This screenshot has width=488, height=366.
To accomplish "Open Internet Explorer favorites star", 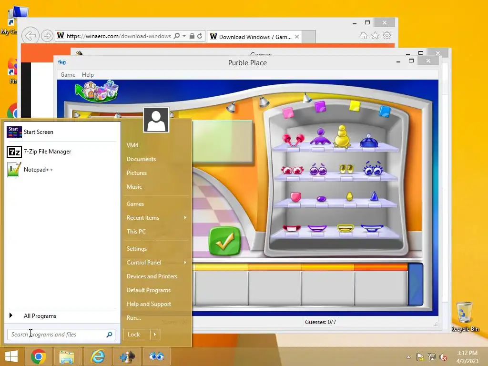I will tap(376, 35).
